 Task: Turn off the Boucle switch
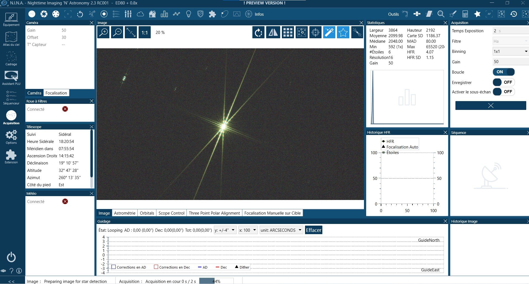504,72
